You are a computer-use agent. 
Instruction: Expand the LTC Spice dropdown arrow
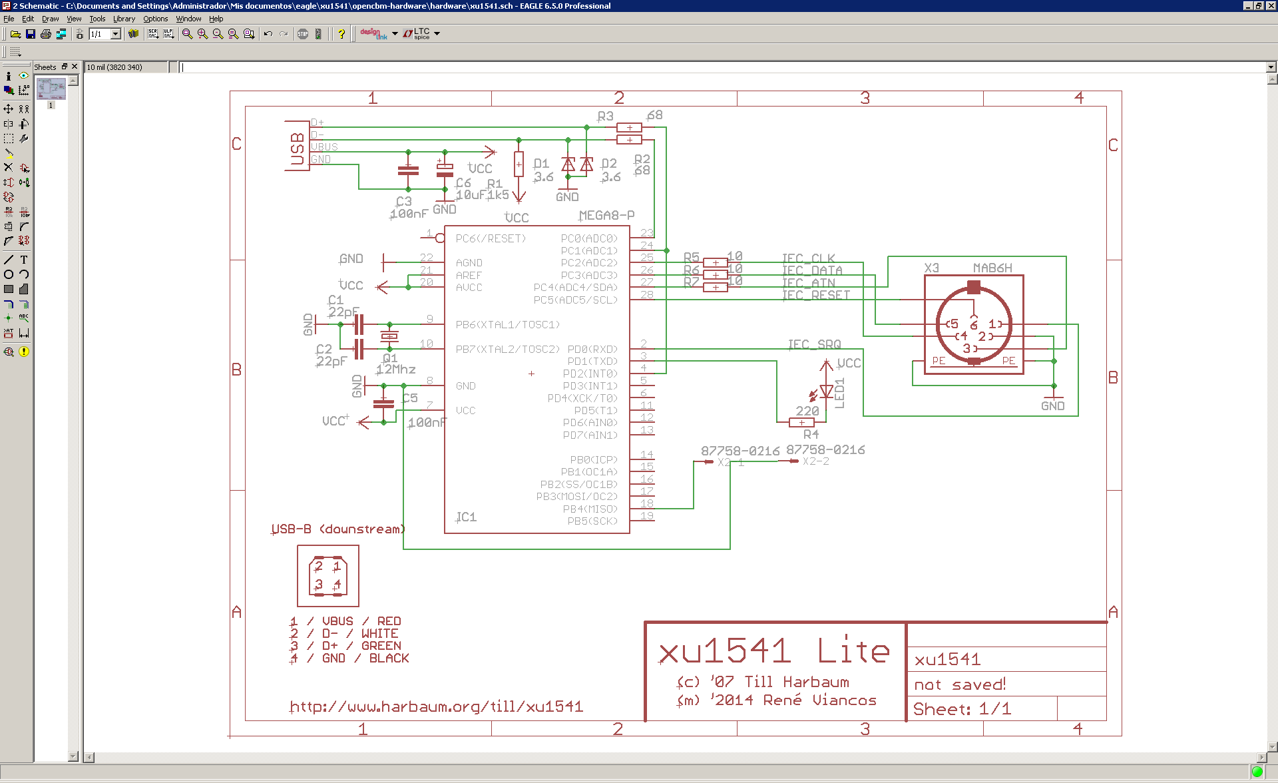pyautogui.click(x=437, y=34)
